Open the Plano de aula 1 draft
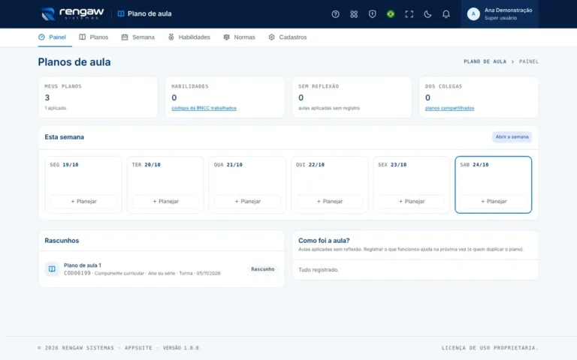This screenshot has height=360, width=577. tap(162, 269)
